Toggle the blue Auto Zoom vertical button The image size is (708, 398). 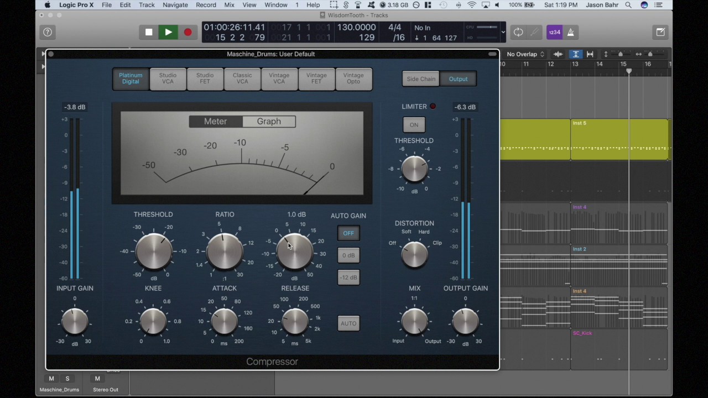pos(576,54)
